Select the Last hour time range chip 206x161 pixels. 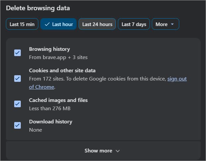point(58,24)
